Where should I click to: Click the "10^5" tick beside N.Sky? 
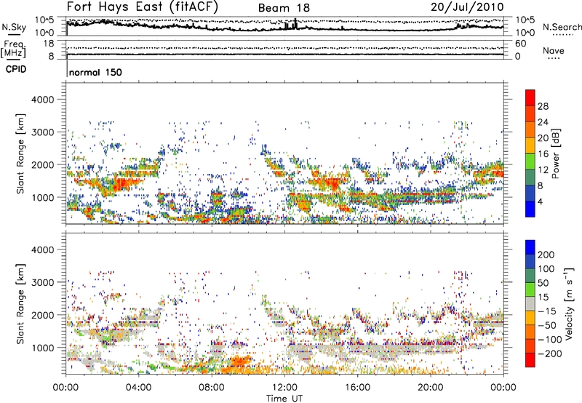(44, 20)
